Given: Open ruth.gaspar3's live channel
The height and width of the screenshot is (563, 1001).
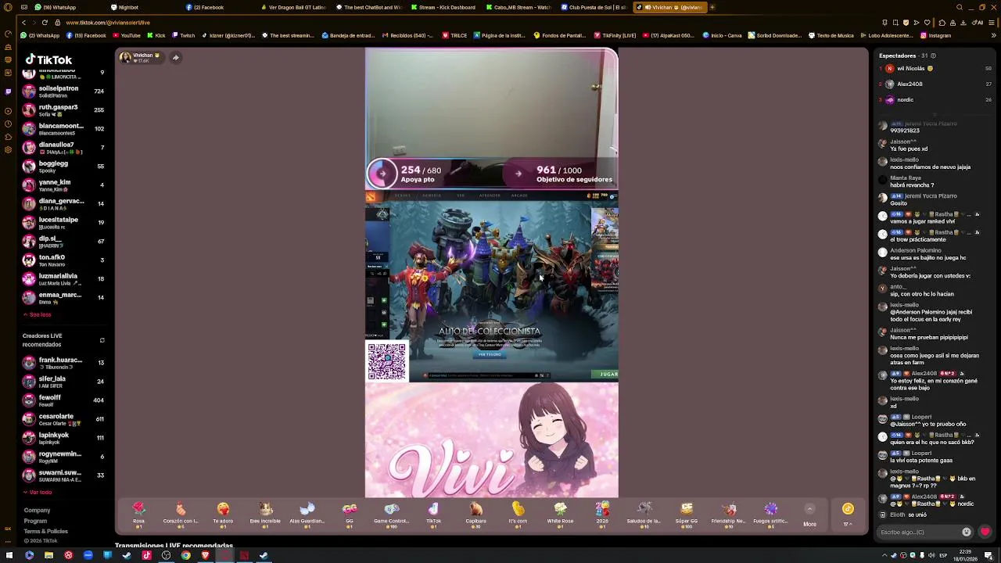Looking at the screenshot, I should pyautogui.click(x=64, y=110).
